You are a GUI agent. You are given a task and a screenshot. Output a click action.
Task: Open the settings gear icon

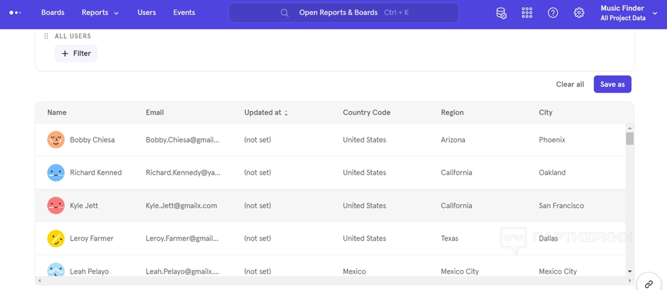[x=579, y=13]
